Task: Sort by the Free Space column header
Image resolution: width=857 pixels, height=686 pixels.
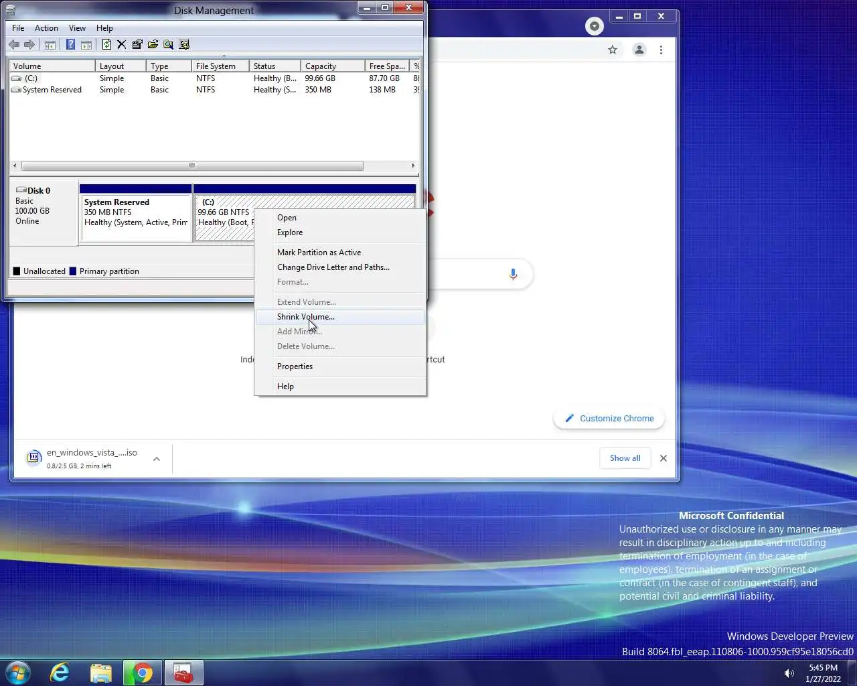Action: click(387, 66)
